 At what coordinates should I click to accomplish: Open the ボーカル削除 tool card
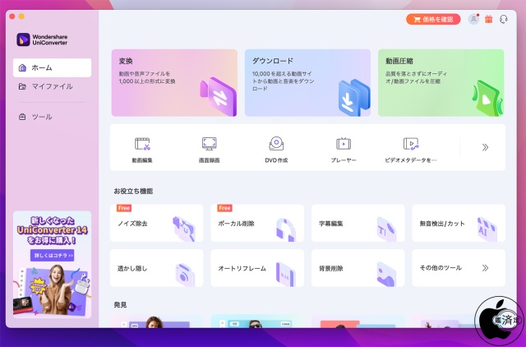pos(257,223)
